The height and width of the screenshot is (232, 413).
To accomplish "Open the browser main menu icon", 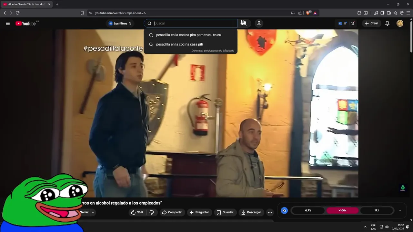I will pos(408,13).
